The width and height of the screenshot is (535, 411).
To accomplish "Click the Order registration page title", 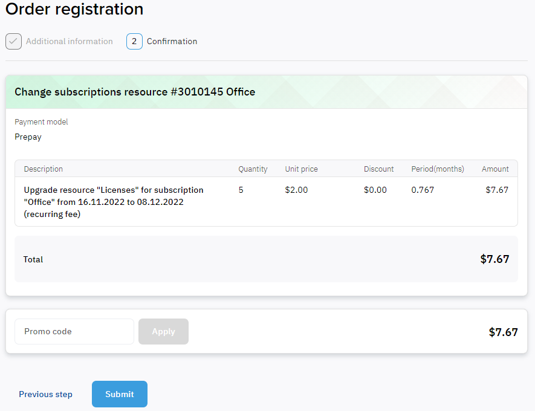I will [74, 9].
